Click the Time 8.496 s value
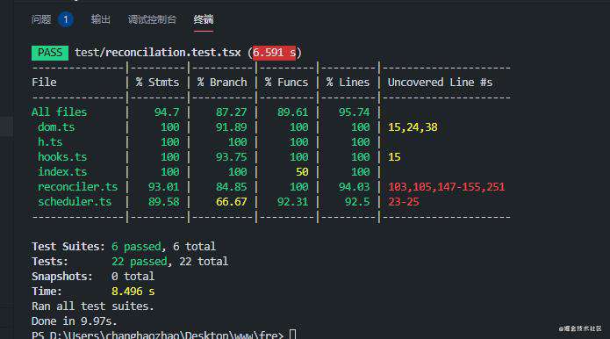Image resolution: width=610 pixels, height=339 pixels. [133, 291]
